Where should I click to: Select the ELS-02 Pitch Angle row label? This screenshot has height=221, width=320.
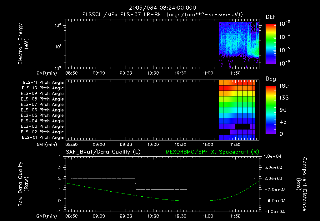42,132
